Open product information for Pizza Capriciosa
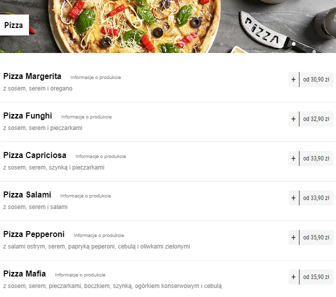This screenshot has width=336, height=297. click(100, 156)
